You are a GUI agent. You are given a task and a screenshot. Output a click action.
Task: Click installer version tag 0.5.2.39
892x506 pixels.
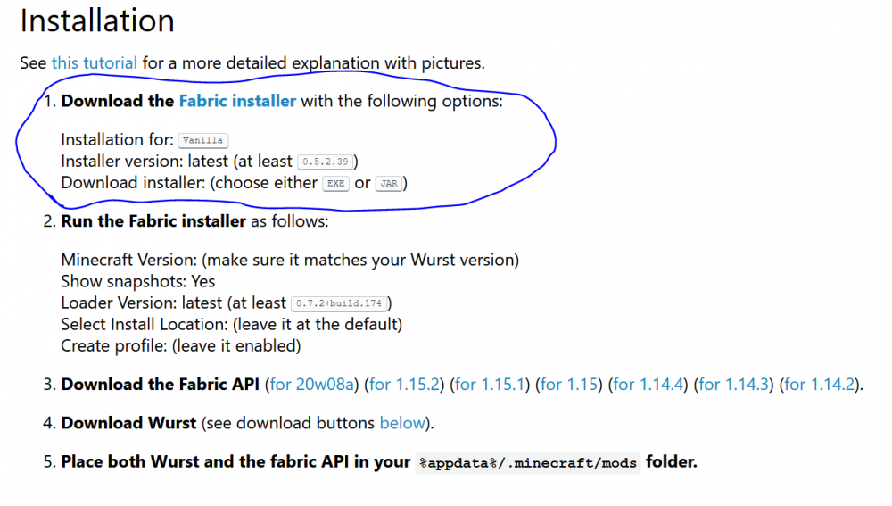point(326,162)
